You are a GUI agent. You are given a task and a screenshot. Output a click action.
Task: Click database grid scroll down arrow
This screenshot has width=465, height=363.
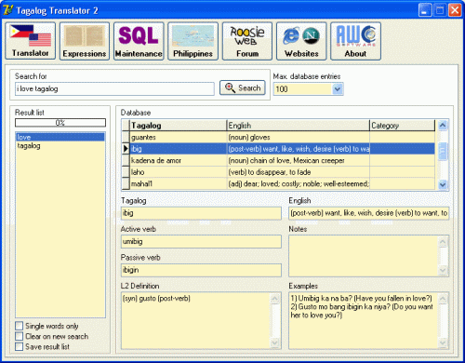click(x=443, y=184)
